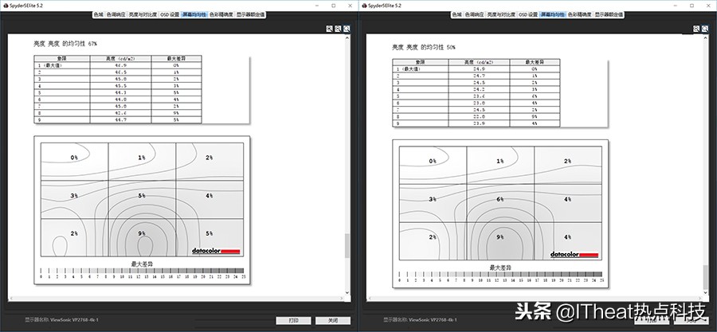Click the 打印 button in left window
The image size is (717, 332).
point(293,321)
